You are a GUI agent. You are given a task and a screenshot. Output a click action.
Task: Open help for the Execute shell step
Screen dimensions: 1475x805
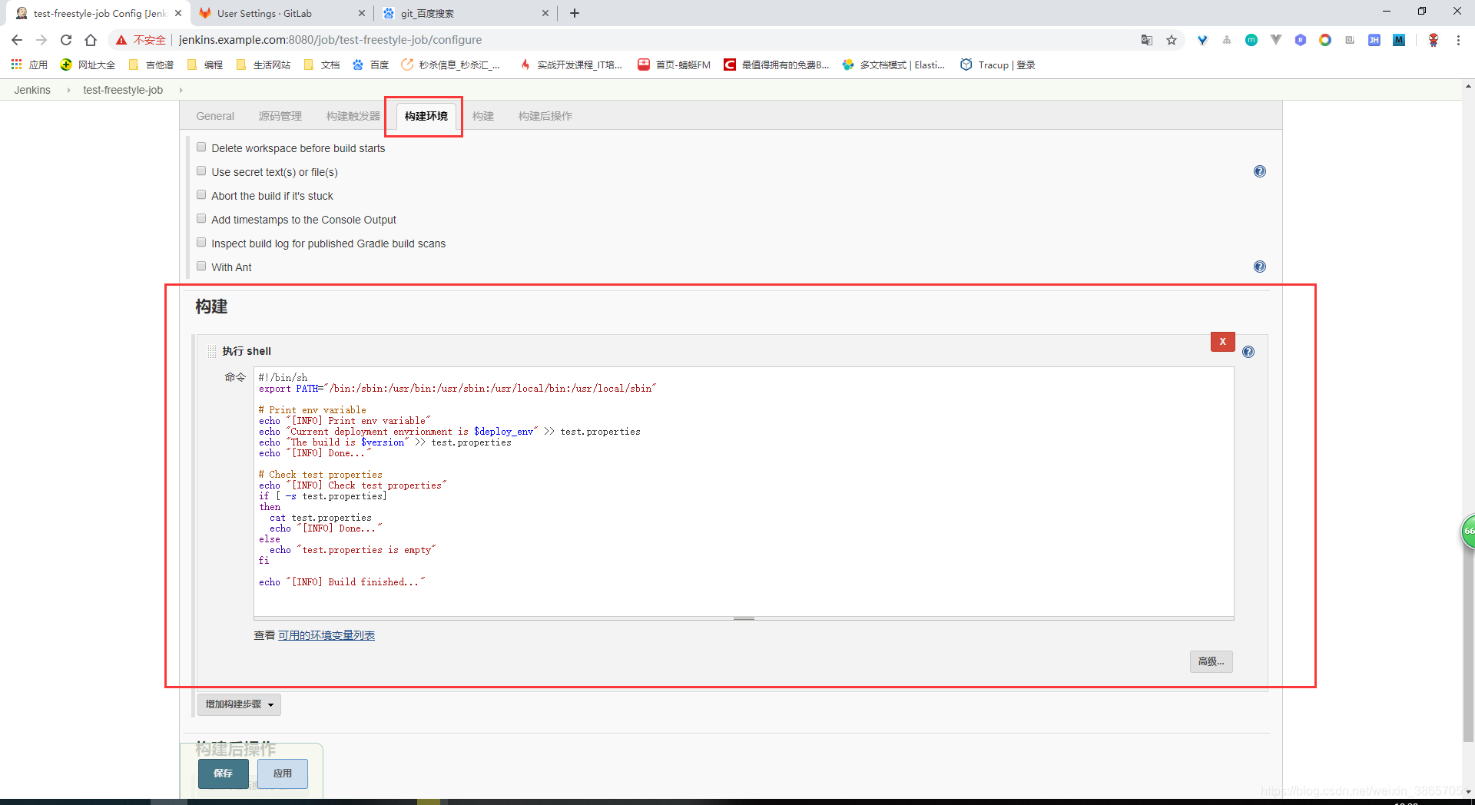pyautogui.click(x=1248, y=352)
